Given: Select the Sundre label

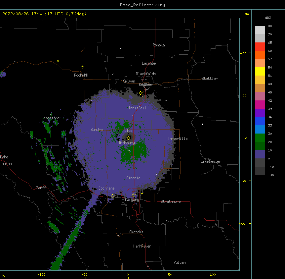Looking at the screenshot, I should point(97,130).
